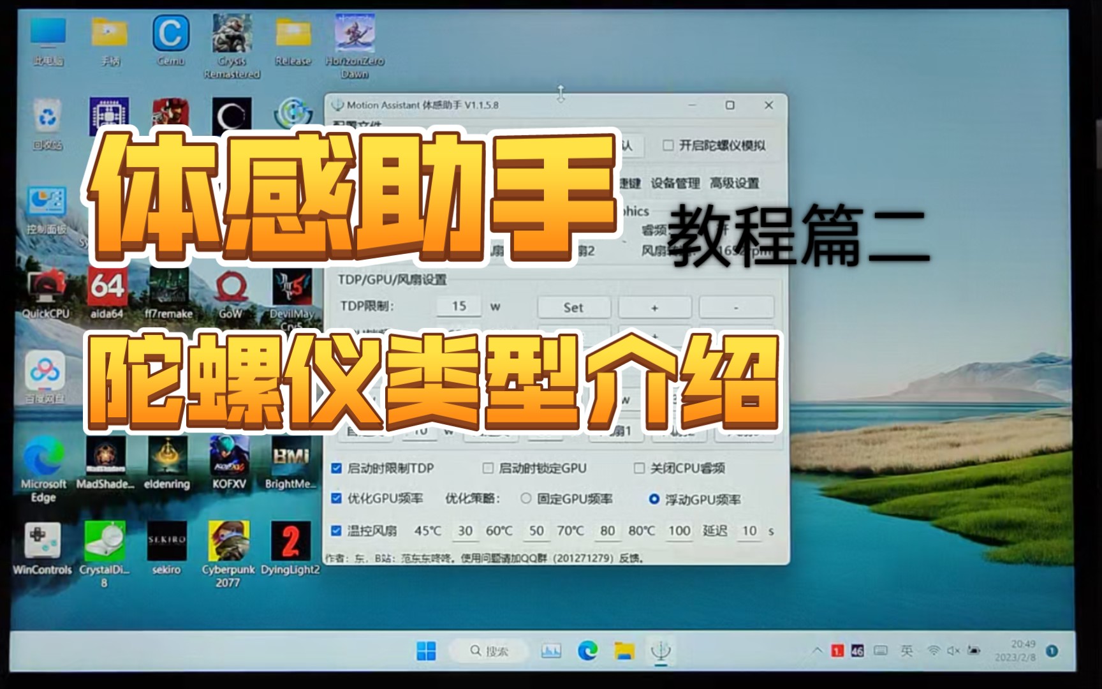
Task: Launch the eldenring shortcut
Action: (x=167, y=463)
